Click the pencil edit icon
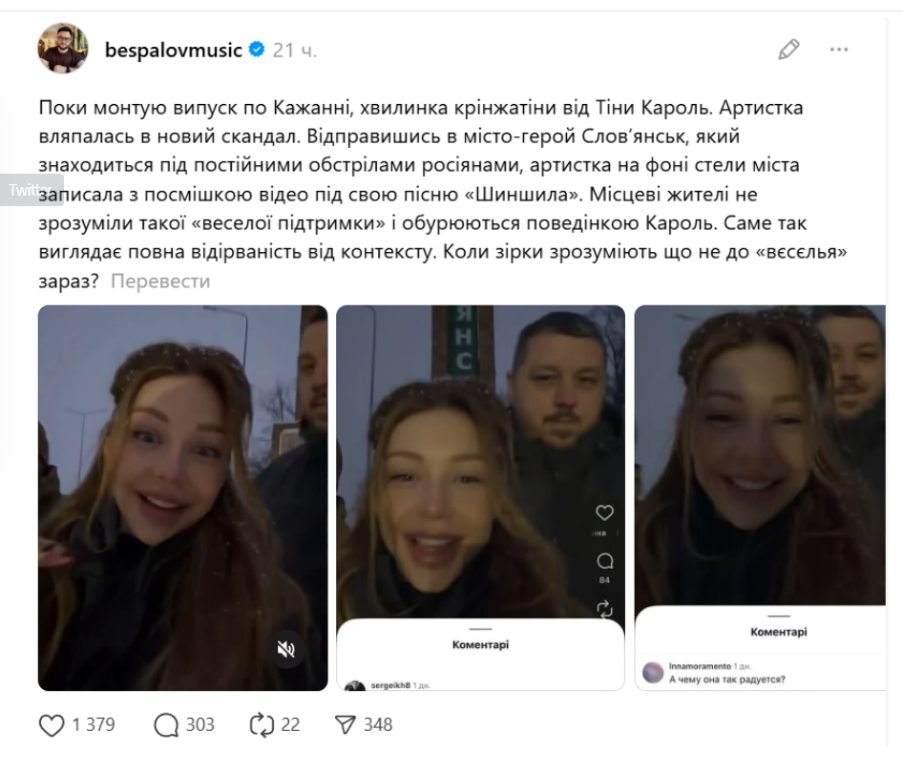Image resolution: width=903 pixels, height=773 pixels. click(x=788, y=50)
